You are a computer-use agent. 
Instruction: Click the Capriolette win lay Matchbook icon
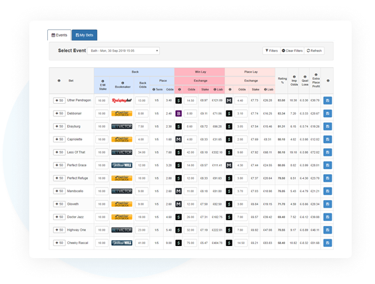179,139
